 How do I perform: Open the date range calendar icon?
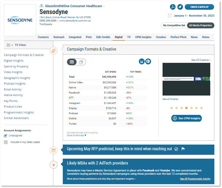(x=170, y=16)
